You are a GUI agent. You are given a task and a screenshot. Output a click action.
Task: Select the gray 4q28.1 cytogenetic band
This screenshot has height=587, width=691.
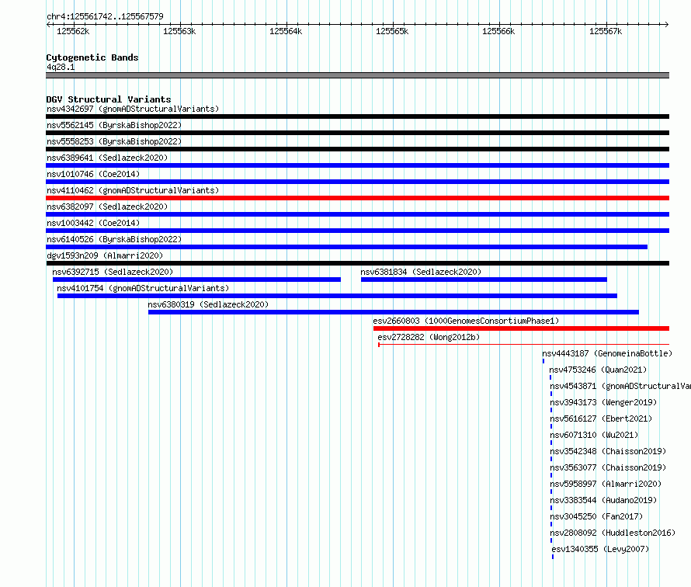pyautogui.click(x=357, y=75)
